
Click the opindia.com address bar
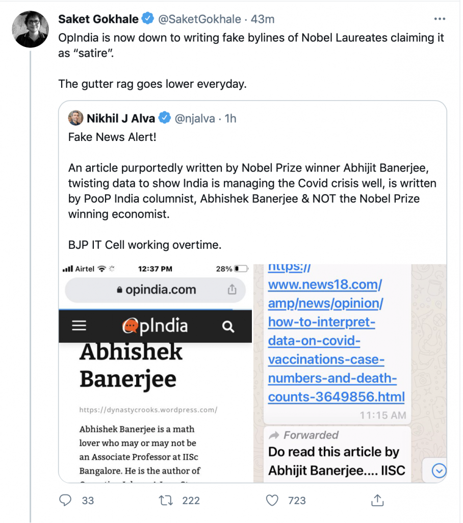coord(156,290)
